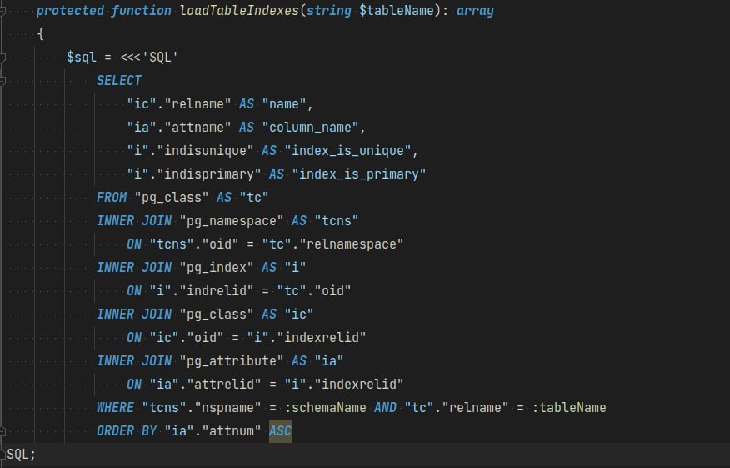Click the "tc"."oid" reference

point(314,290)
